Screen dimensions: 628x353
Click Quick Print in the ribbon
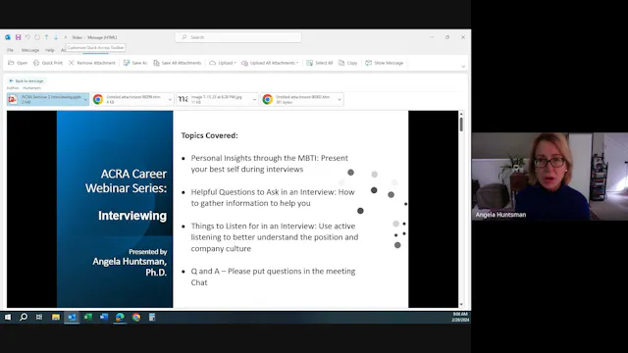pyautogui.click(x=48, y=63)
